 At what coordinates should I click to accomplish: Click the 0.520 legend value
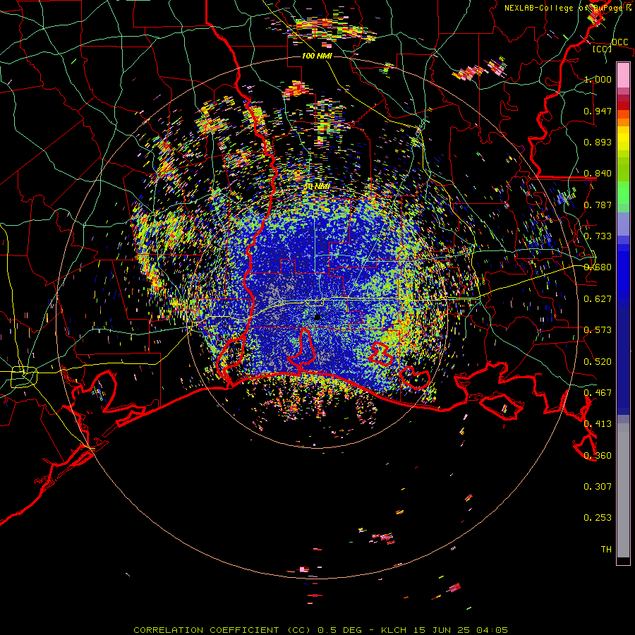598,362
